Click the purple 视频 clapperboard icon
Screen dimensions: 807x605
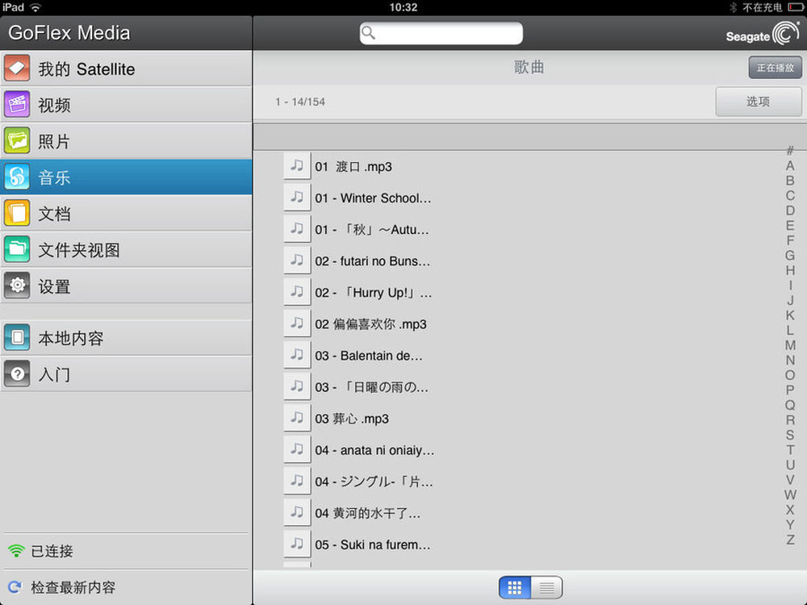[x=17, y=105]
